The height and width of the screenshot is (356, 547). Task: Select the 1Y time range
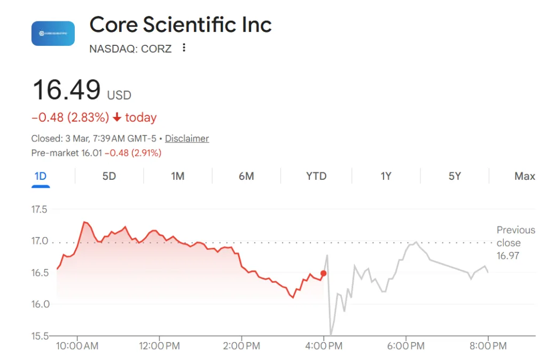tap(386, 176)
